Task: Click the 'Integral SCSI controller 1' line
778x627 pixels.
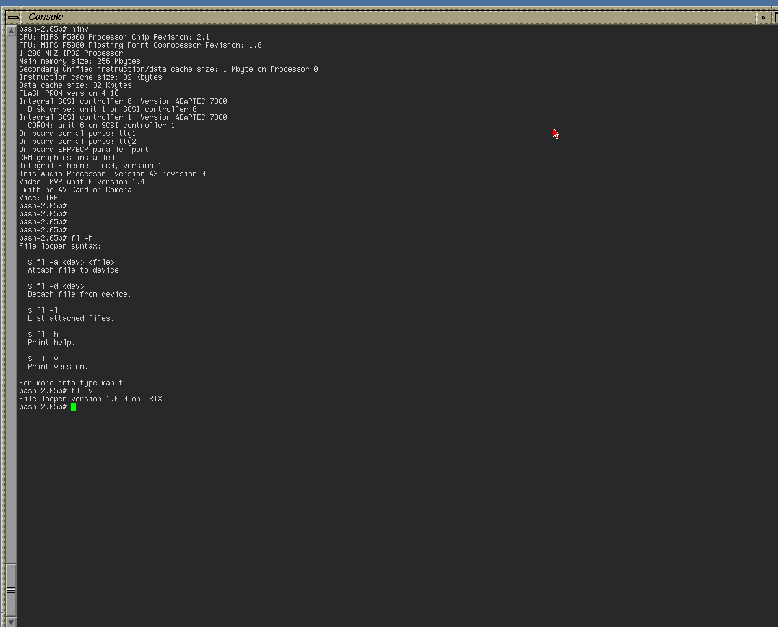Action: (123, 117)
